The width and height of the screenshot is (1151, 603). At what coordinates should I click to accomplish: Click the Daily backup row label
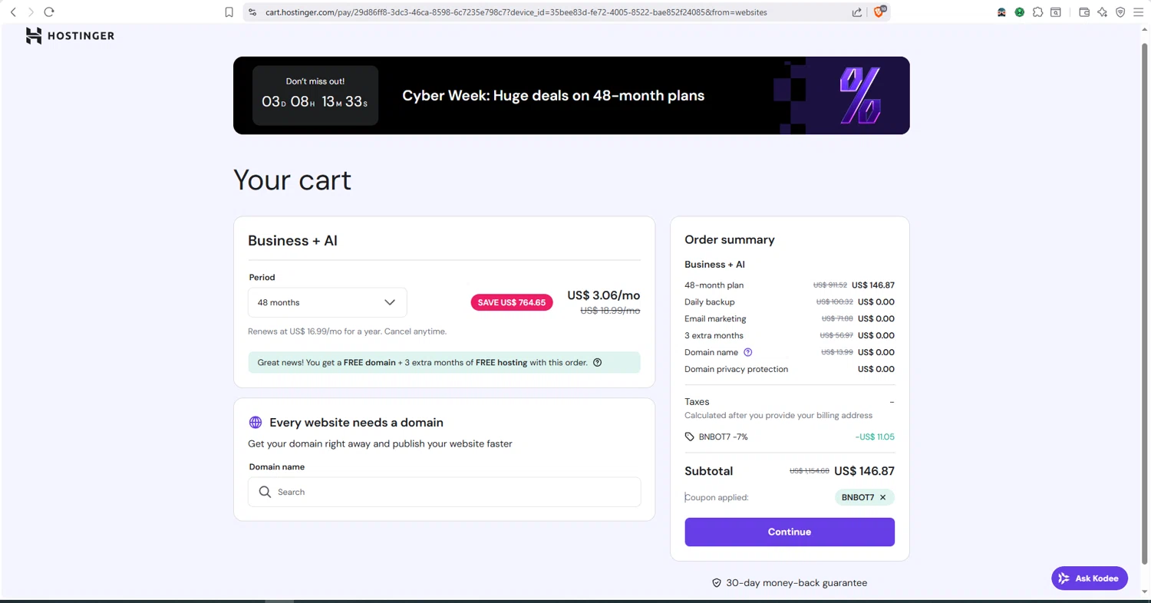tap(709, 301)
